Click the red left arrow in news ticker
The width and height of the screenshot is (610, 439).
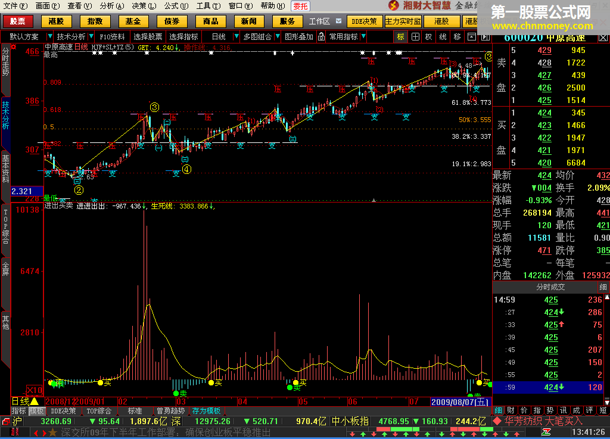(36, 433)
